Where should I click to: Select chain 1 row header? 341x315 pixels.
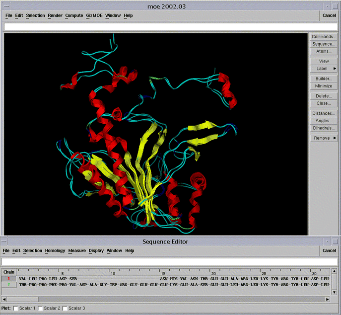8,279
